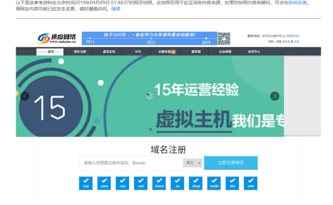Toggle the .shop domain checkbox

(x=196, y=183)
